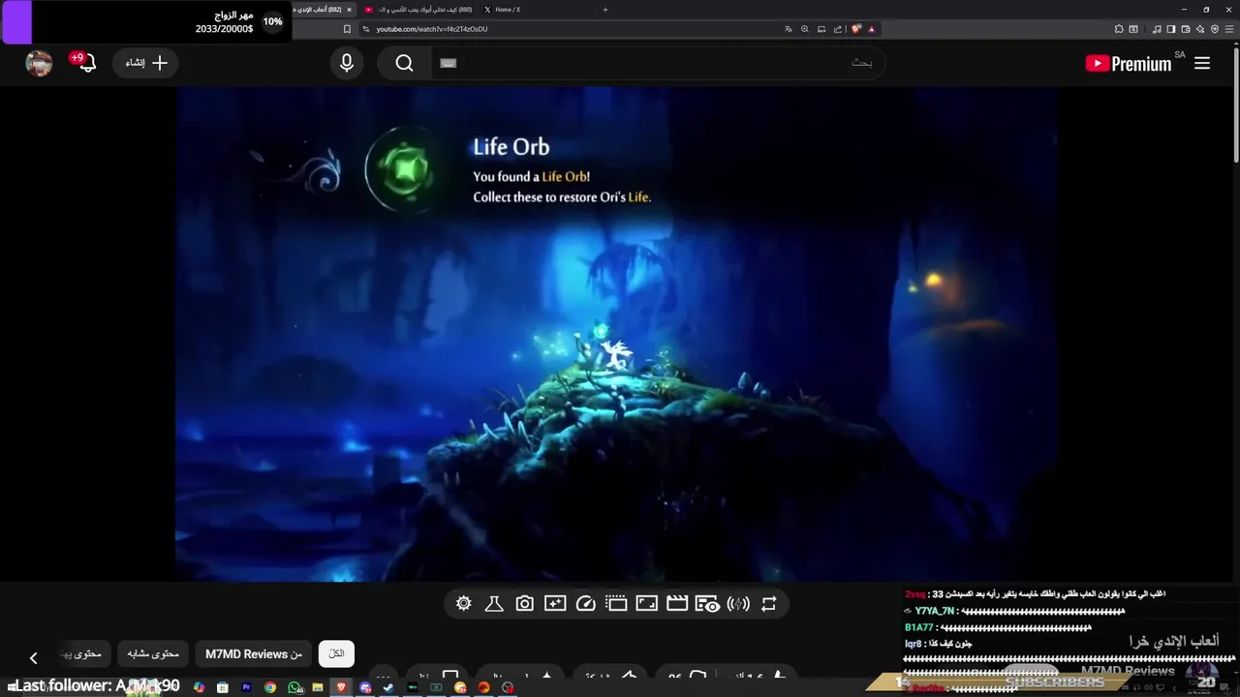Viewport: 1240px width, 697px height.
Task: Open the account avatar menu
Action: coord(39,63)
